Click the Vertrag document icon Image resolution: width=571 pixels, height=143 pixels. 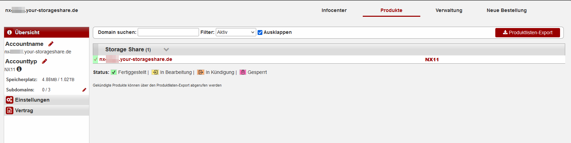tap(10, 110)
